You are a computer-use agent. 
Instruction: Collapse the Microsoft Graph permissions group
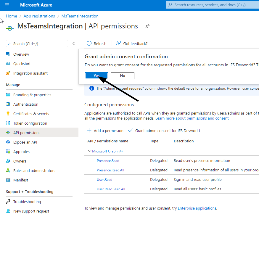pos(89,151)
